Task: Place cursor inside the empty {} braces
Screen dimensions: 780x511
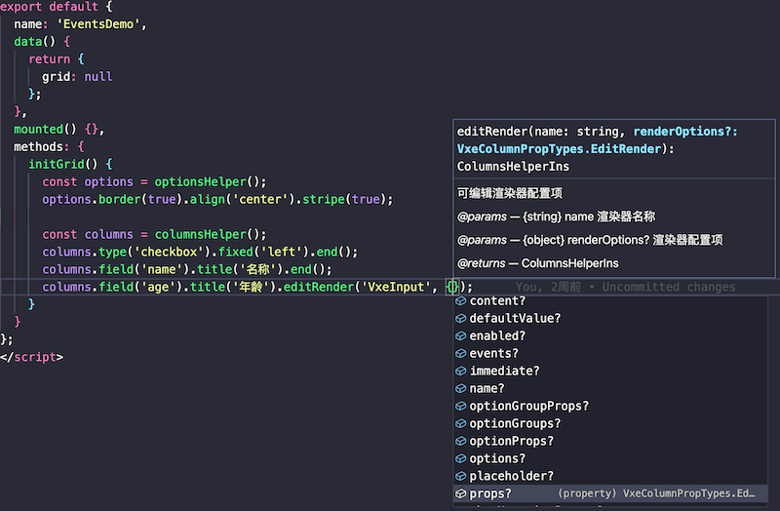Action: click(452, 287)
